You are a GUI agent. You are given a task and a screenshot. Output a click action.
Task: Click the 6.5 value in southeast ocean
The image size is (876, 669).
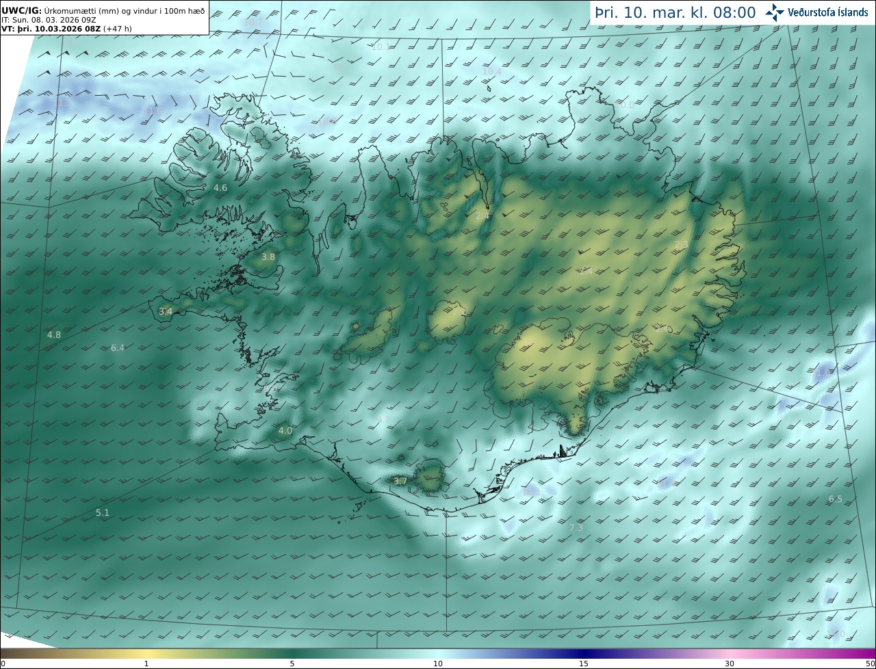coord(836,499)
